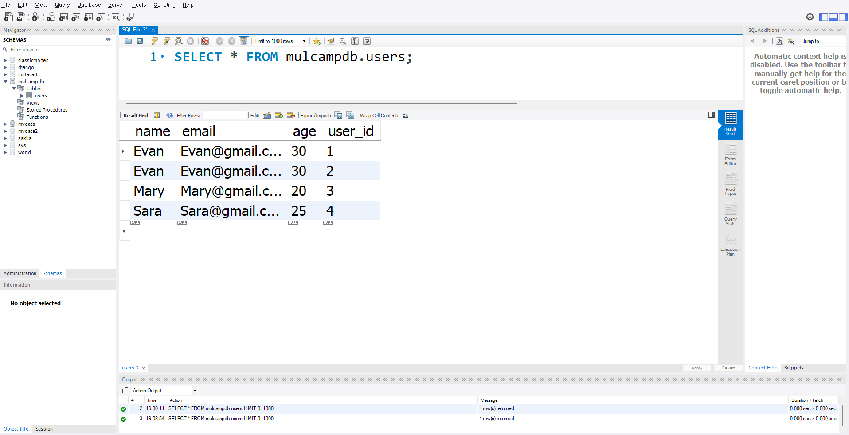849x435 pixels.
Task: Click the Save script to file icon
Action: click(140, 41)
